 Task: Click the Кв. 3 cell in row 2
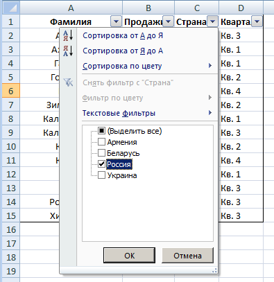click(x=241, y=35)
